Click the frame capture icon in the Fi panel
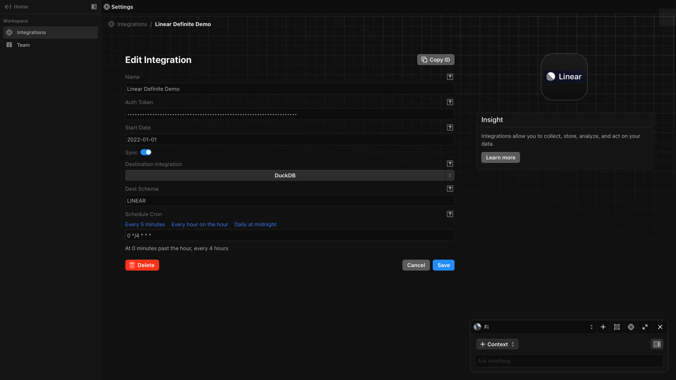The width and height of the screenshot is (676, 380). pos(617,327)
